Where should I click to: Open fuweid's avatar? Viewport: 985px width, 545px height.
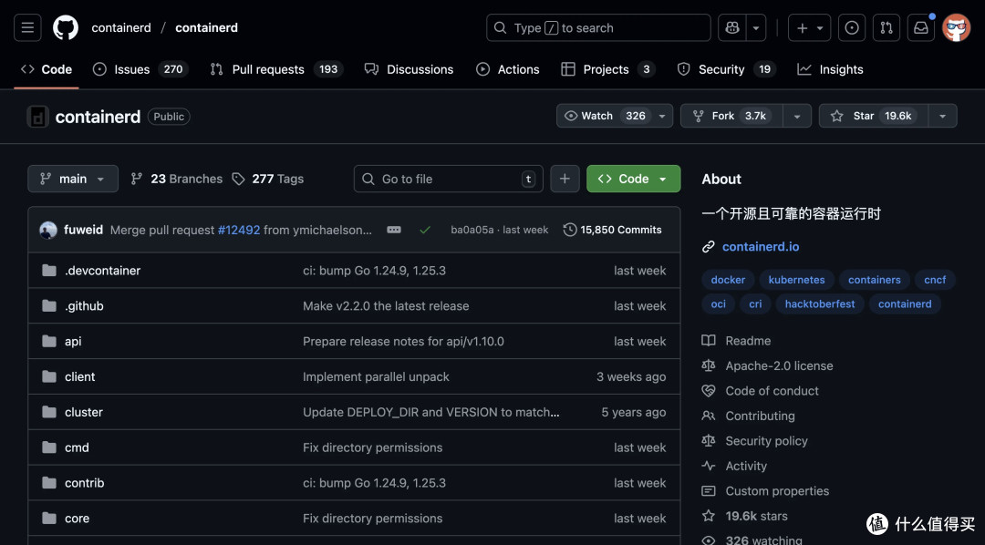[x=48, y=230]
